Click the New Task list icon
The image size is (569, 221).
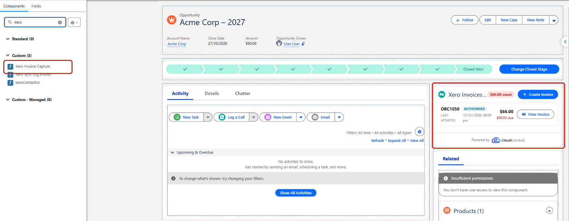click(177, 117)
